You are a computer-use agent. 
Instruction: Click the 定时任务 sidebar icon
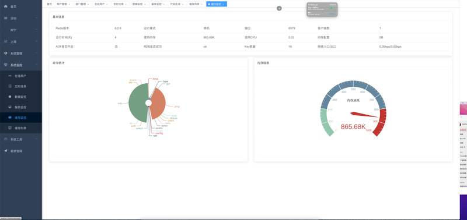tap(10, 86)
